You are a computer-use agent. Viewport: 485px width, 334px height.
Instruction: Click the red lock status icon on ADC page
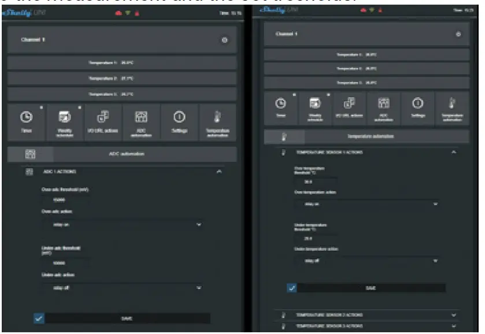point(137,13)
